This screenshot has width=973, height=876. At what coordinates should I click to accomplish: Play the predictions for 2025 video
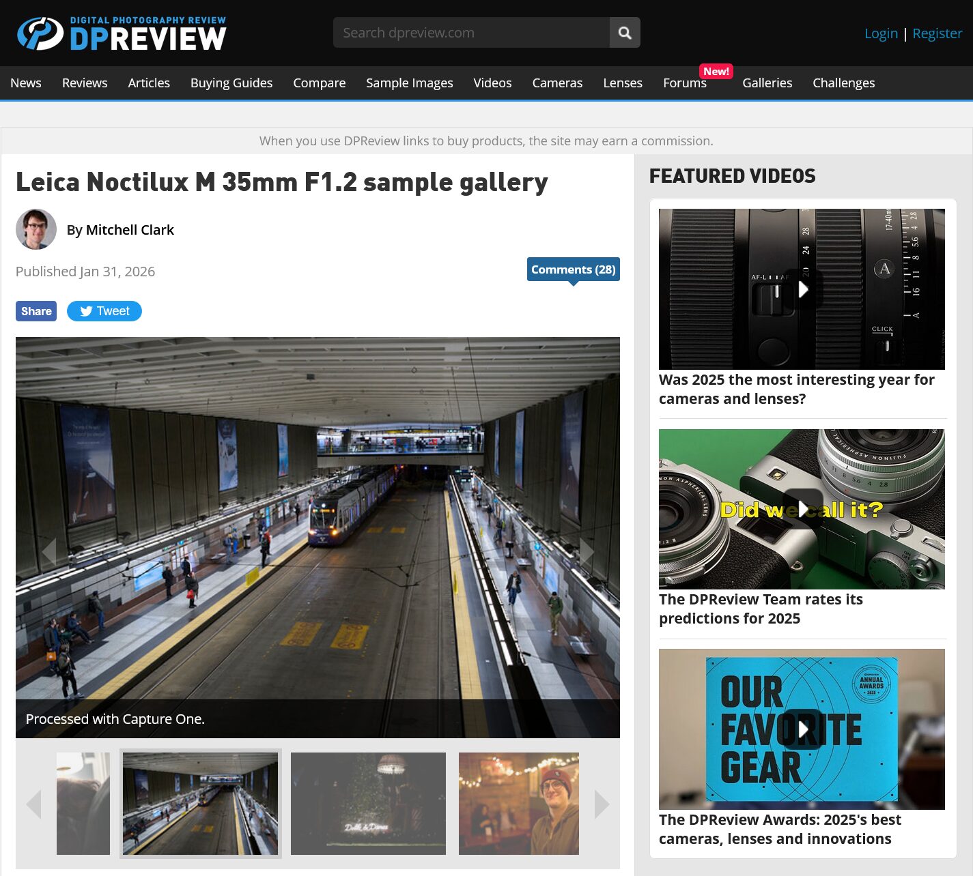click(x=802, y=509)
